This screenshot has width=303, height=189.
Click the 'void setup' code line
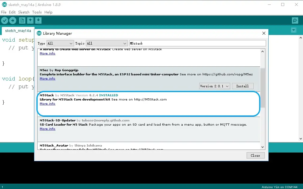[18, 40]
